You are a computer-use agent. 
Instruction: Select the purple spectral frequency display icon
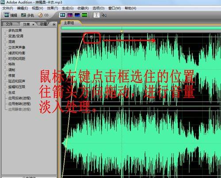pos(70,15)
